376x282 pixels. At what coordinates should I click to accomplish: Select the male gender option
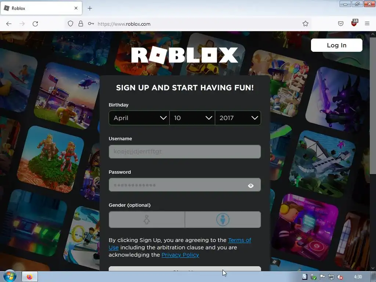pos(223,220)
